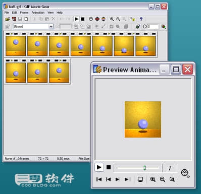The image size is (201, 194).
Task: Select the fourth frame thumbnail in top row
Action: pos(81,46)
